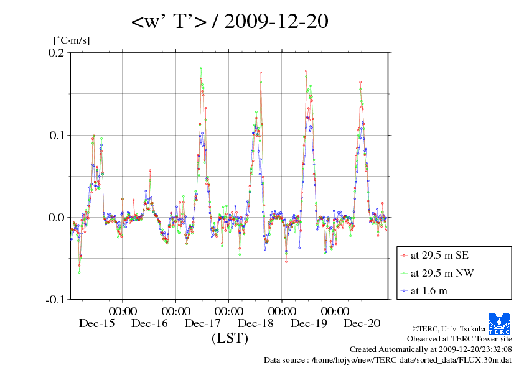This screenshot has height=370, width=524.
Task: Click the legend entry "at 29.5 m NW"
Action: pos(442,273)
